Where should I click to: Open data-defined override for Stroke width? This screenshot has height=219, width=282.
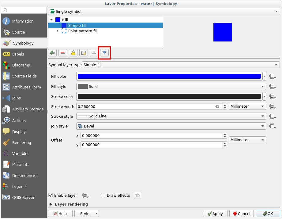click(272, 106)
